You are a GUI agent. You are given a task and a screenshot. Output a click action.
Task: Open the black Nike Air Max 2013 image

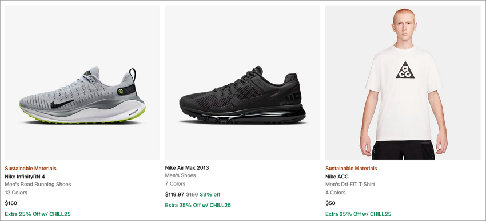pos(242,83)
